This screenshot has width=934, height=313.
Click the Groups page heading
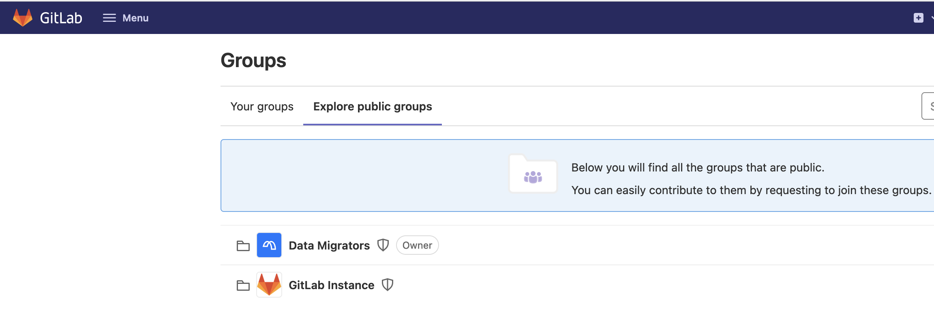click(253, 61)
